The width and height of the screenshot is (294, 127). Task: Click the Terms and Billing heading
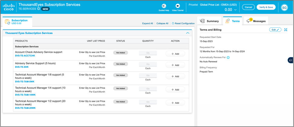(x=211, y=30)
